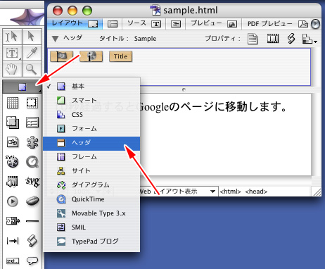The image size is (325, 269).
Task: Insert the floating layer object
Action: pos(13,123)
